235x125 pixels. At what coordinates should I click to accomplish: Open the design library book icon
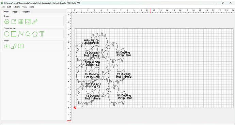(21, 46)
